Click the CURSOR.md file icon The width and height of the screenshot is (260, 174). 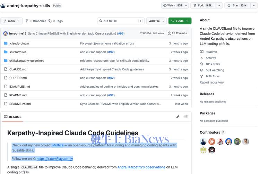click(6, 78)
